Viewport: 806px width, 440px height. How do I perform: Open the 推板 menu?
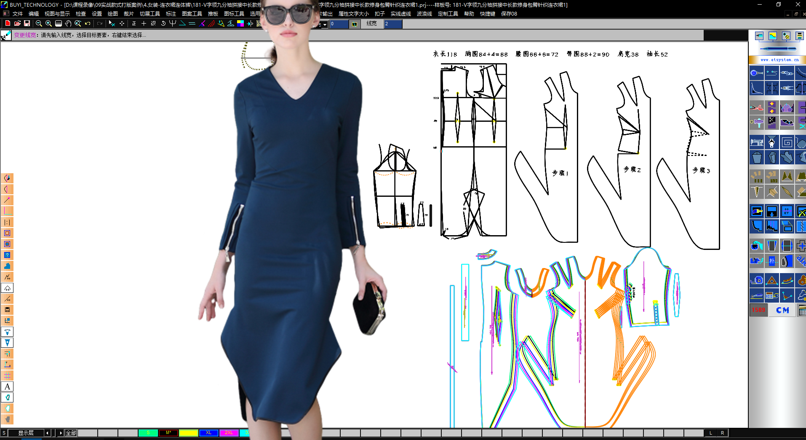click(x=213, y=14)
